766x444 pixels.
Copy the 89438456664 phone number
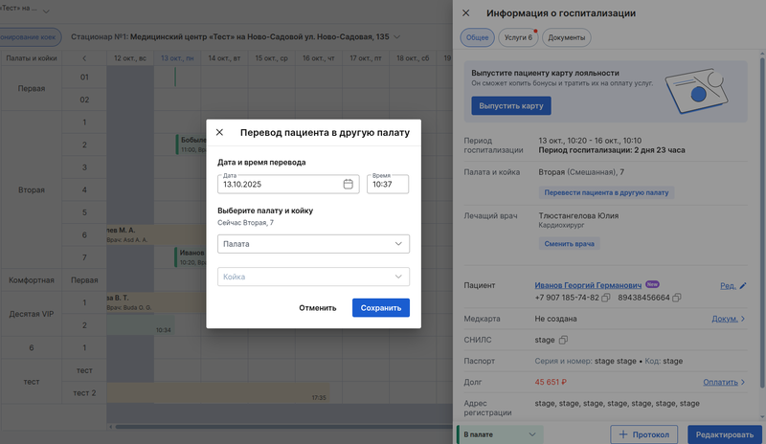click(677, 298)
